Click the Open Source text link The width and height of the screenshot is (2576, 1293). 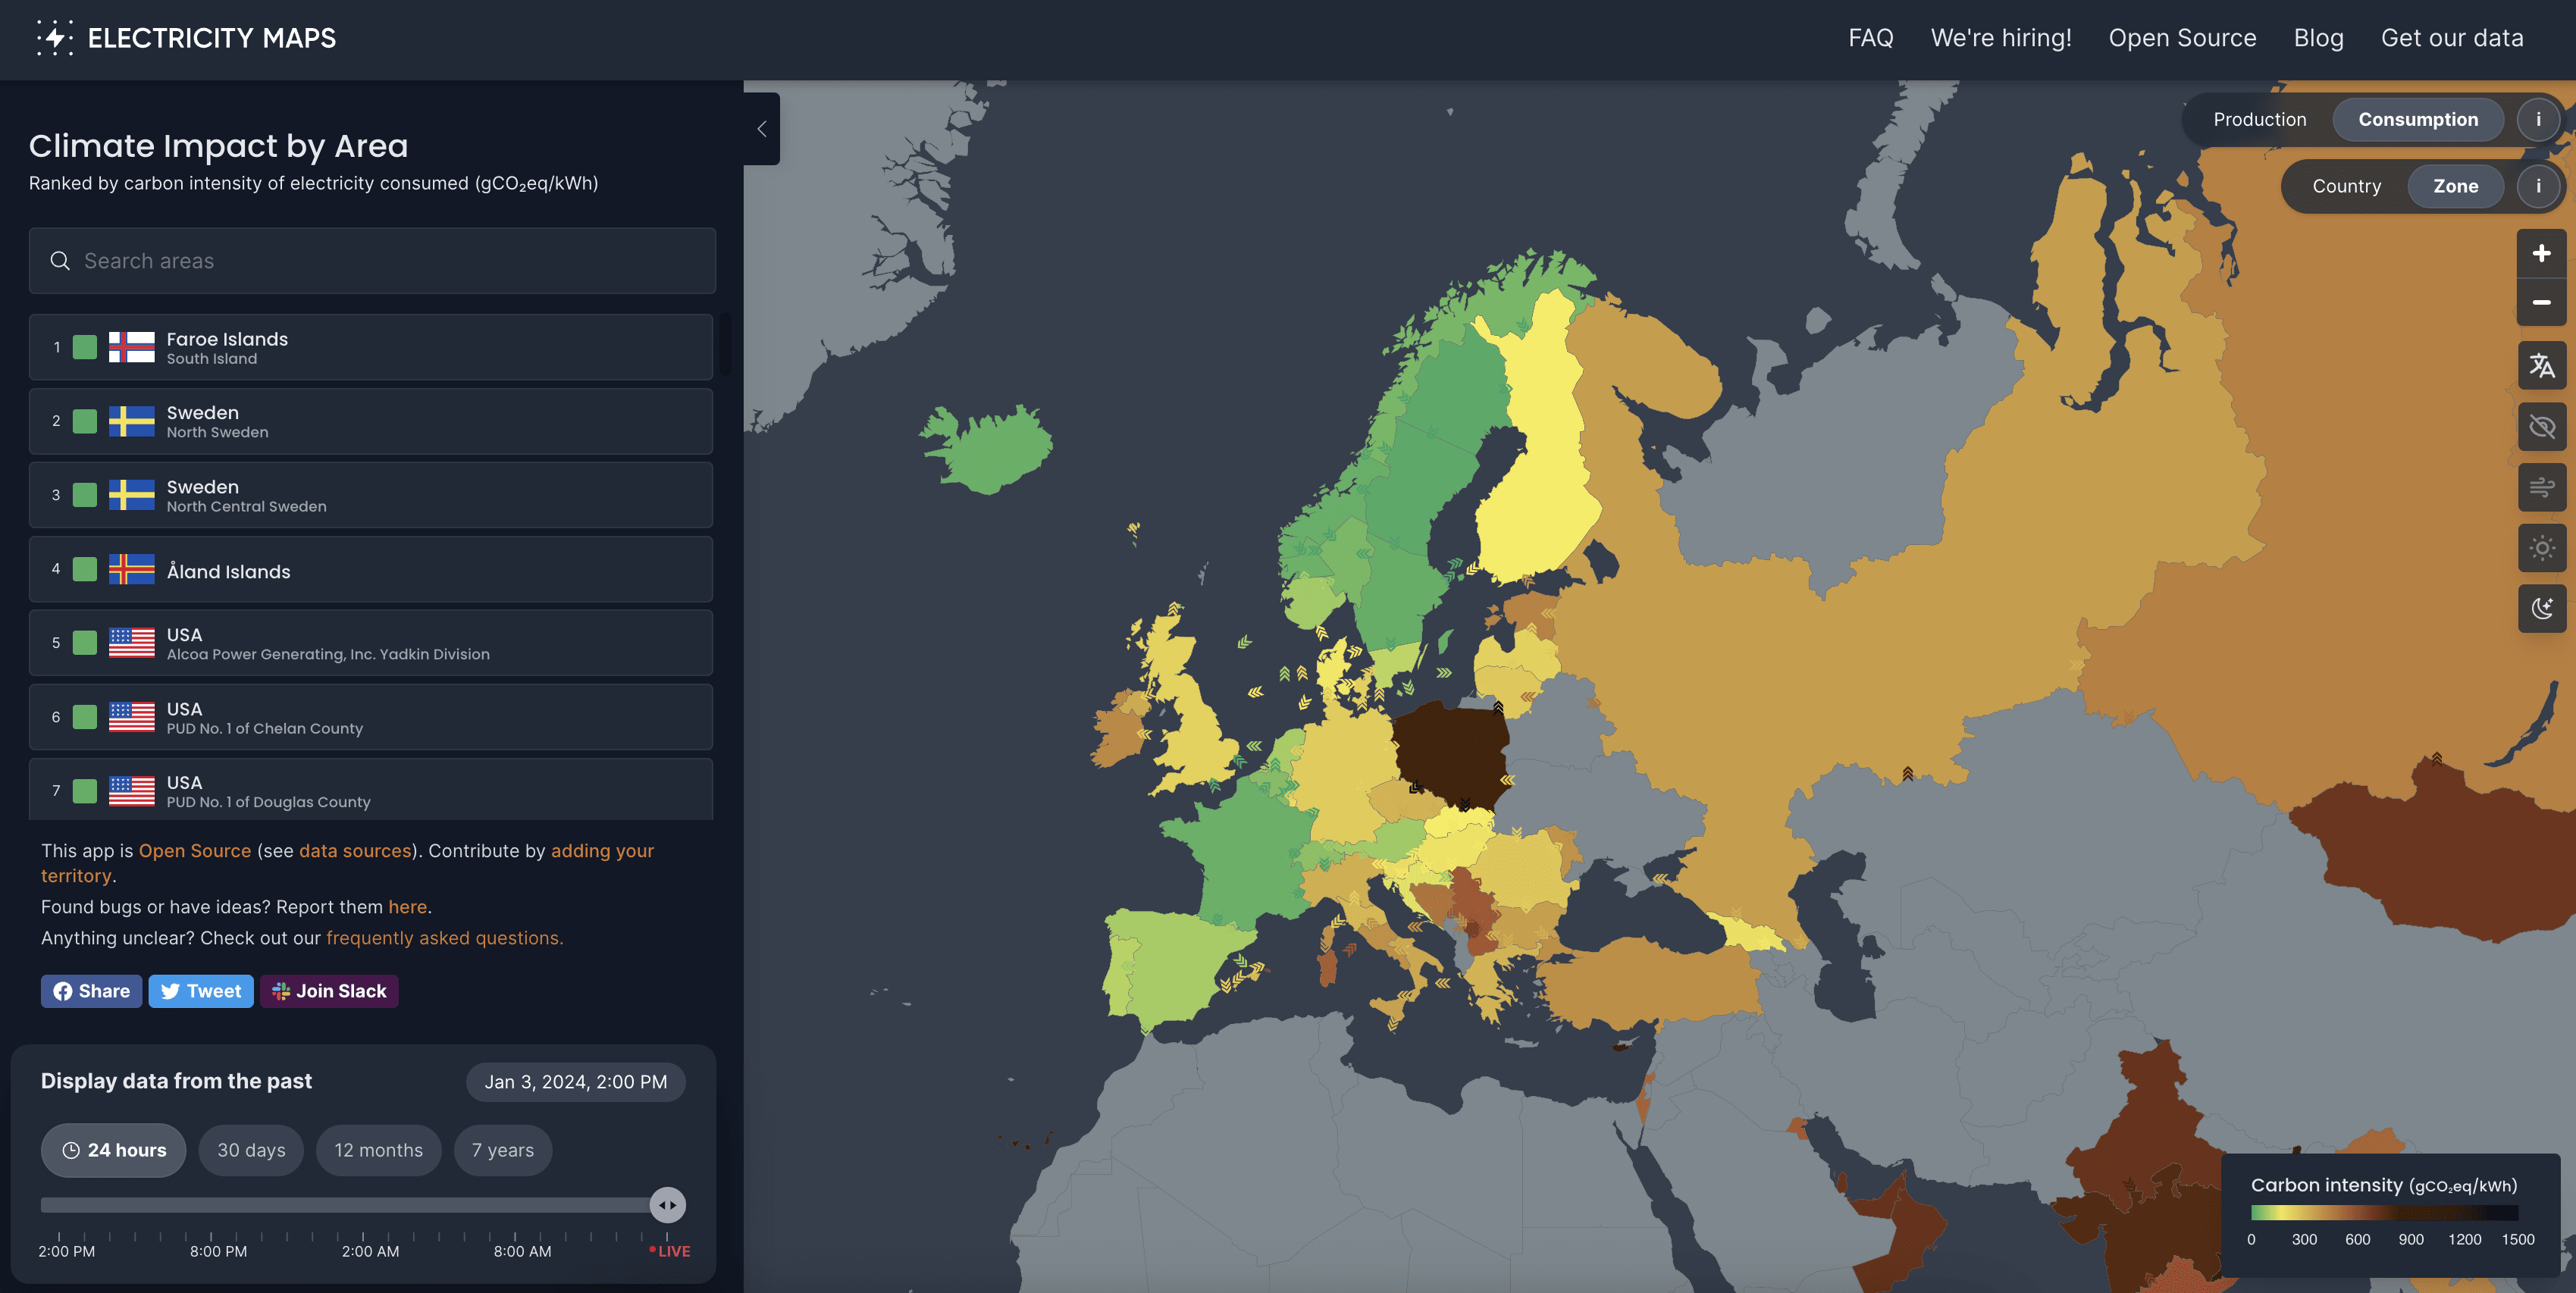coord(195,851)
